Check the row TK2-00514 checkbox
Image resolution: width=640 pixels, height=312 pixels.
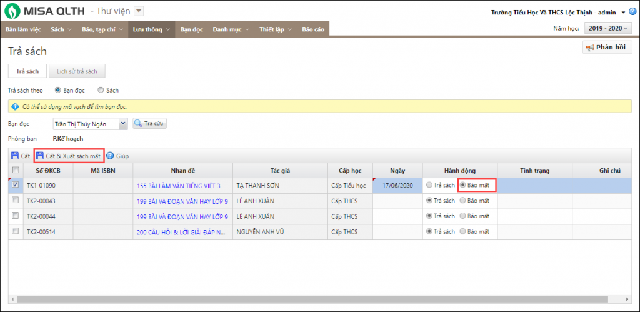coord(16,231)
